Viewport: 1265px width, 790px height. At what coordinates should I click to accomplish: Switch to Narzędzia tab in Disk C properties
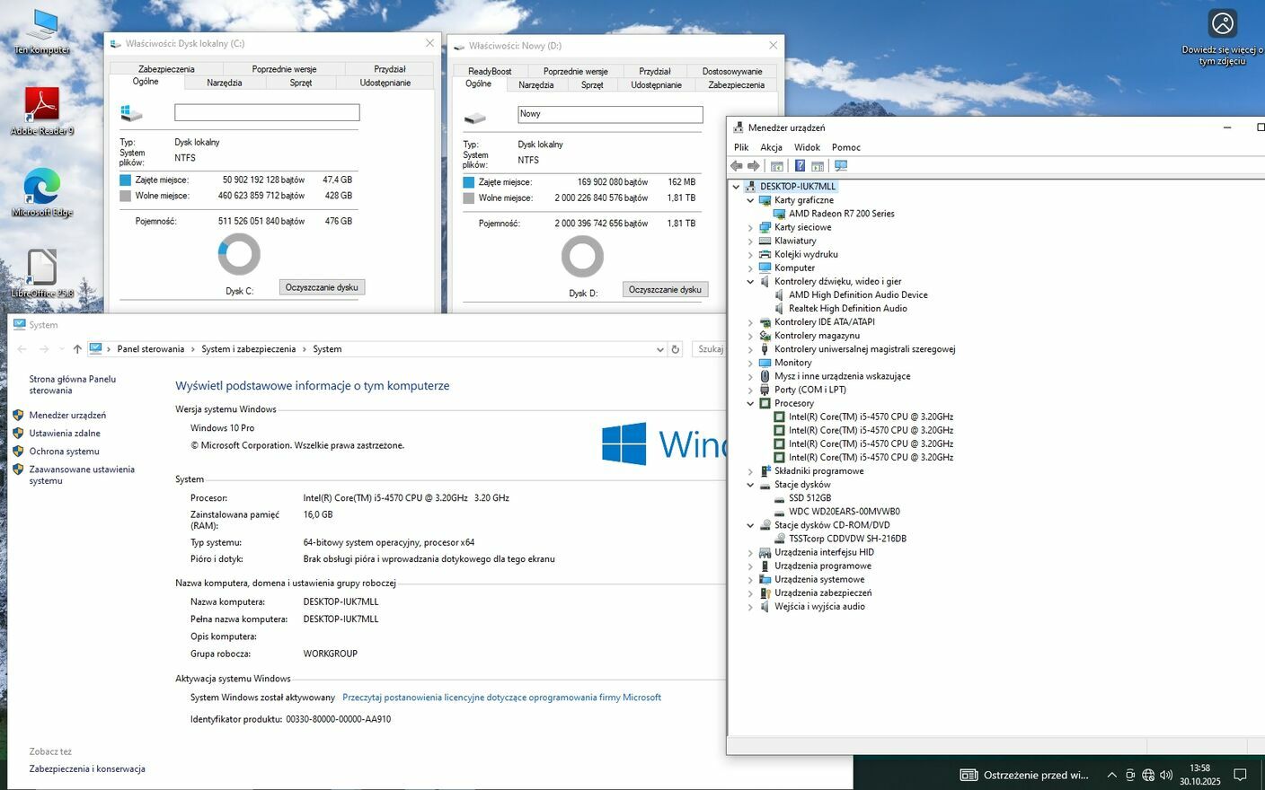point(224,83)
